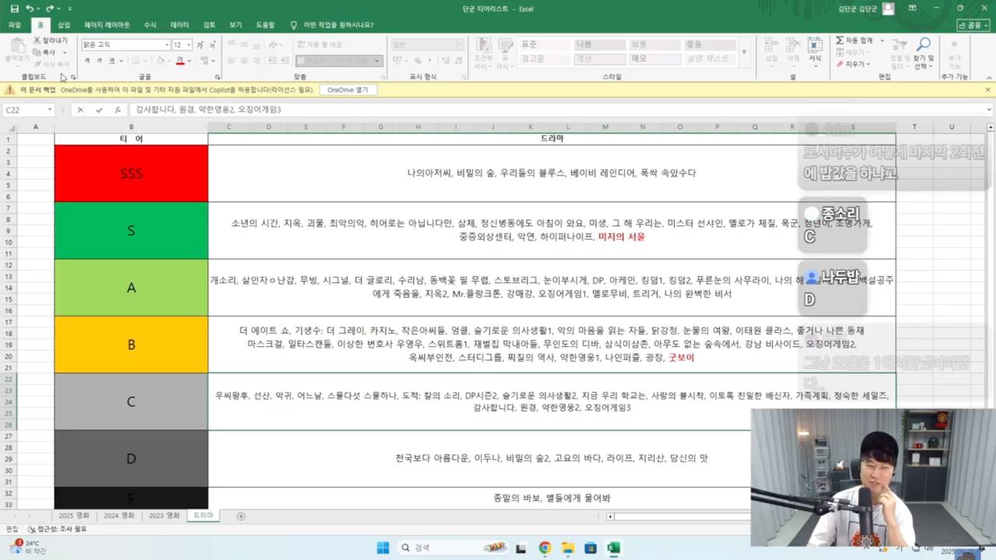This screenshot has height=560, width=996.
Task: Open the 삽입 (Insert) ribbon tab
Action: coord(64,25)
